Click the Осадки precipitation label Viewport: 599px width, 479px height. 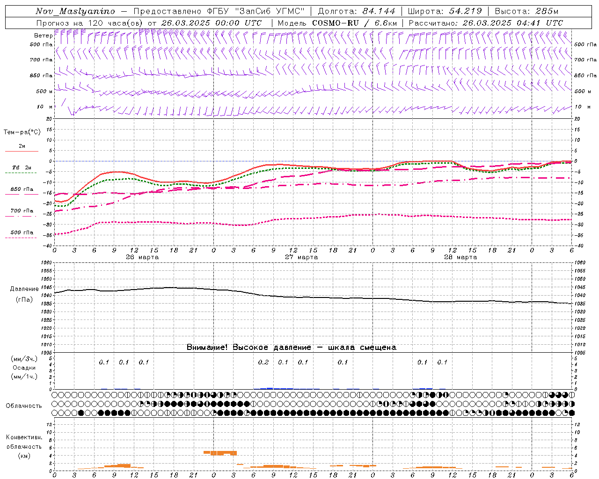pos(24,368)
